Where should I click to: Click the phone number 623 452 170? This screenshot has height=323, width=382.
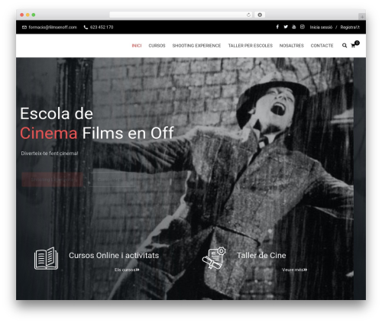point(102,27)
